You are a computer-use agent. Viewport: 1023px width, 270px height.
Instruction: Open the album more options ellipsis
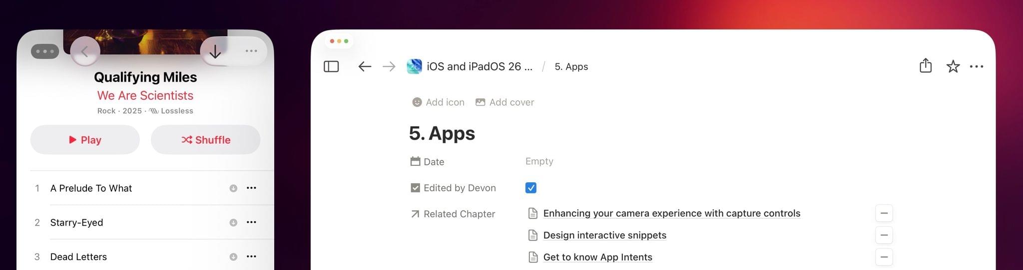pyautogui.click(x=251, y=51)
